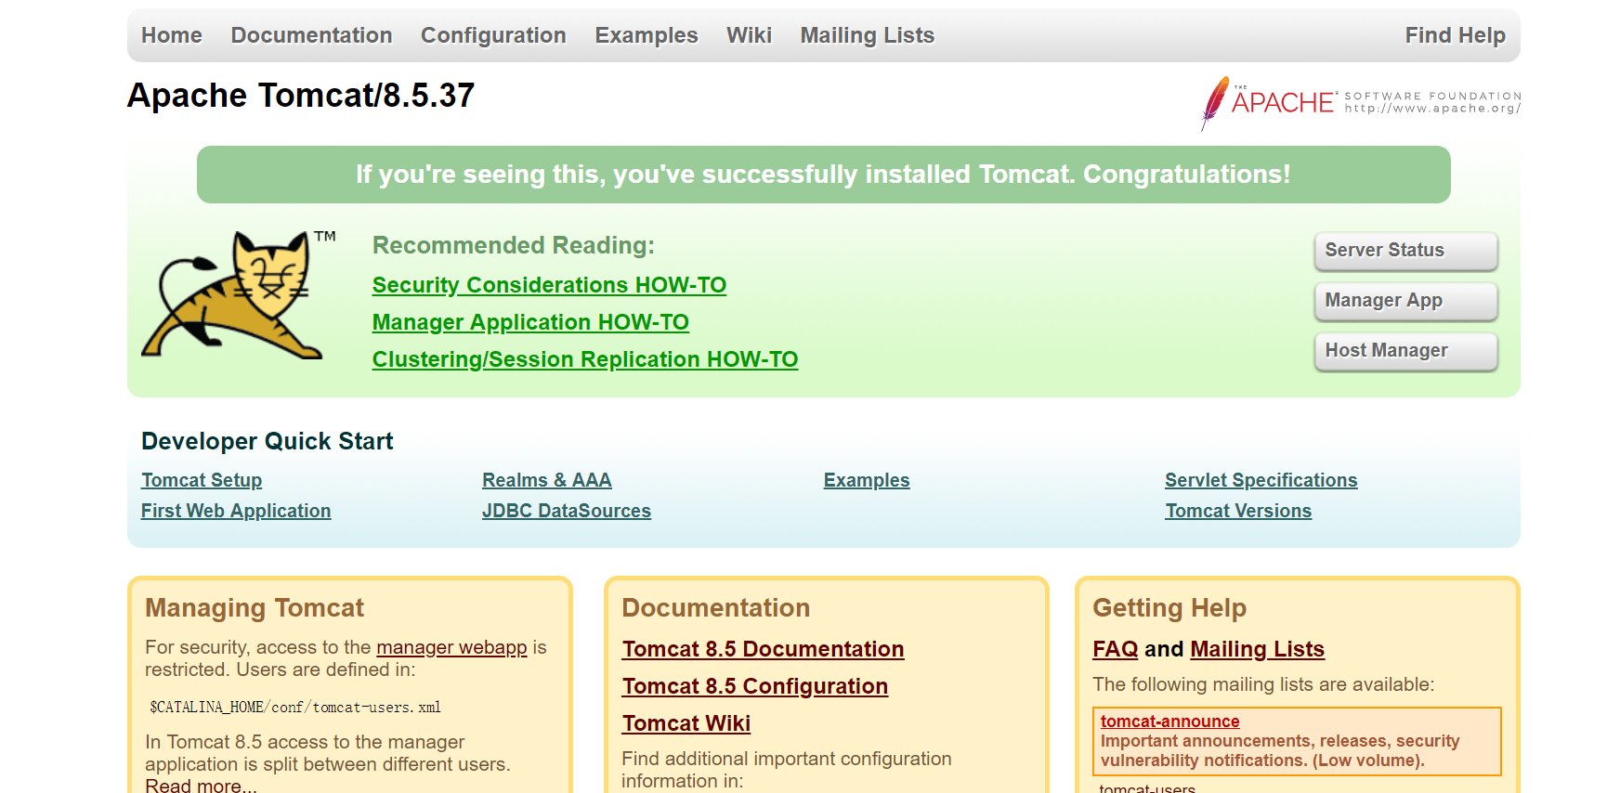Open Manager Application HOW-TO link
The image size is (1607, 793).
pos(530,322)
